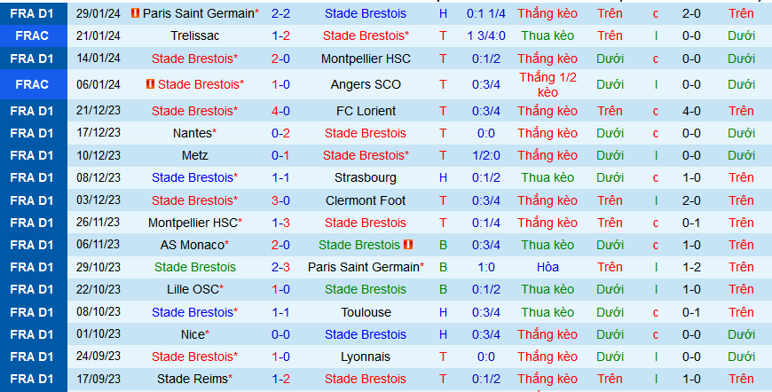Click the 2-3 score against Paris Saint Germain
Viewport: 772px width, 392px height.
click(x=280, y=267)
